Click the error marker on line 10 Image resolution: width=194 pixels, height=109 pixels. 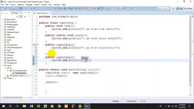[x=34, y=45]
